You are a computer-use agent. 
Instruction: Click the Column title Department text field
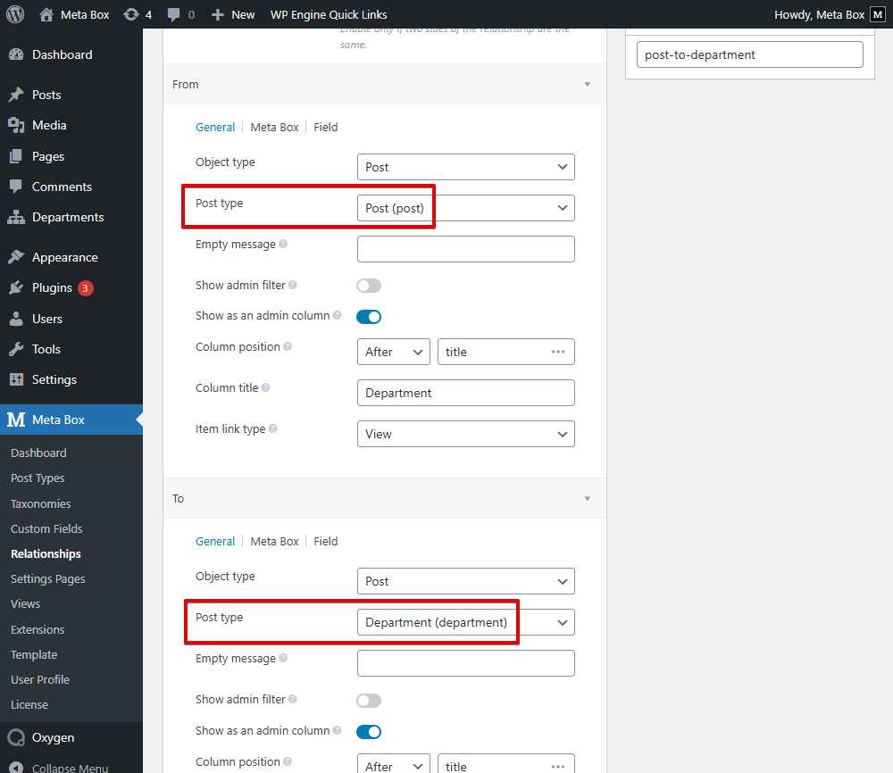tap(465, 393)
